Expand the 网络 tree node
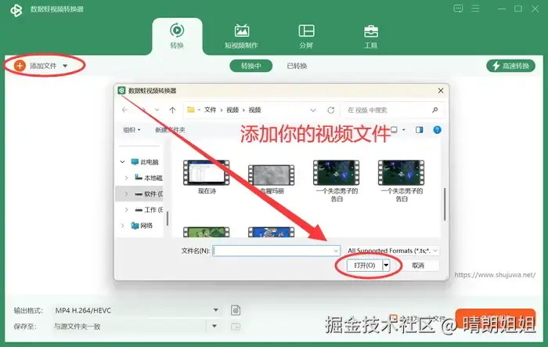 pos(122,226)
